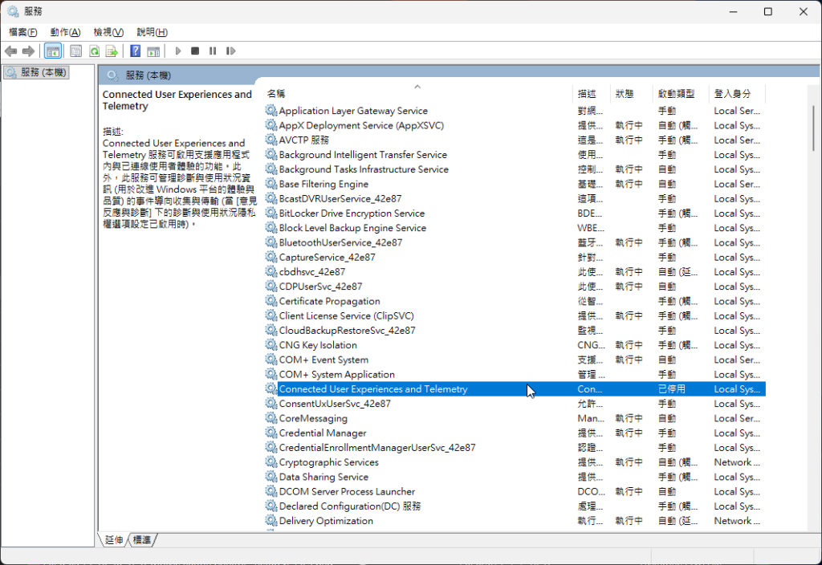This screenshot has height=565, width=822.
Task: Sort by the 啟動類型 column header
Action: pyautogui.click(x=676, y=94)
